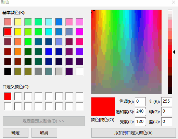This screenshot has width=178, height=139.
Task: Select the cyan basic color swatch
Action: pos(49,32)
